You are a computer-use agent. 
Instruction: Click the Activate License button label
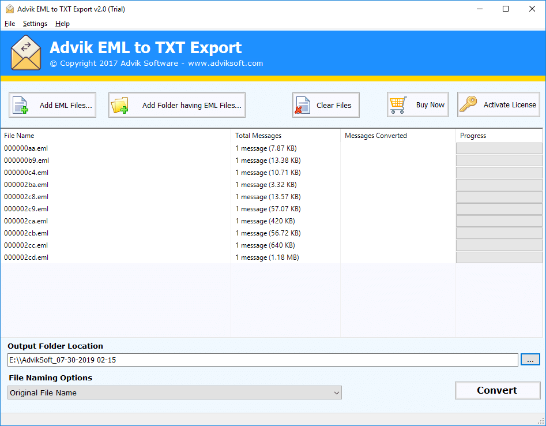click(510, 105)
